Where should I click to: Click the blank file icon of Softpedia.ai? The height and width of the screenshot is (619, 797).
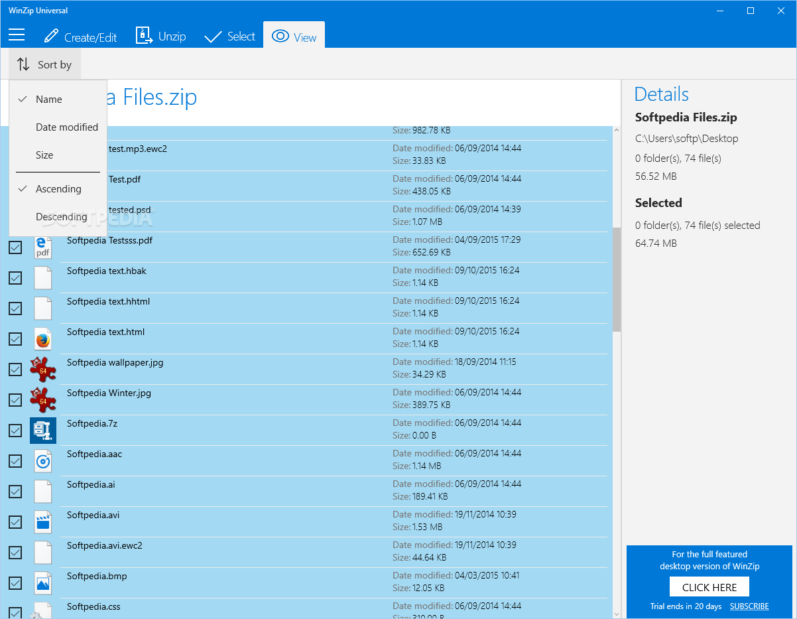(43, 492)
